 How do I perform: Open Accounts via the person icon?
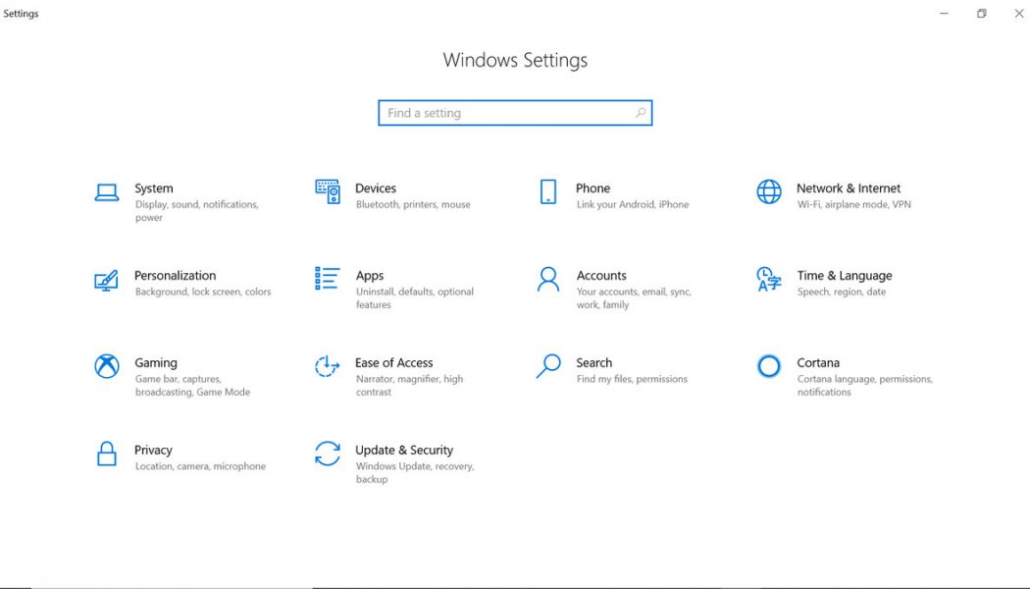[547, 280]
